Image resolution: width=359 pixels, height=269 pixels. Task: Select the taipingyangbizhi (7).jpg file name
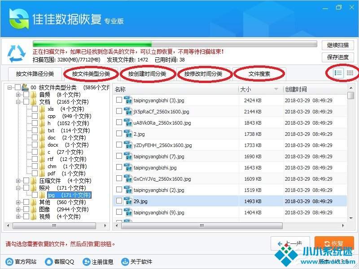159,156
